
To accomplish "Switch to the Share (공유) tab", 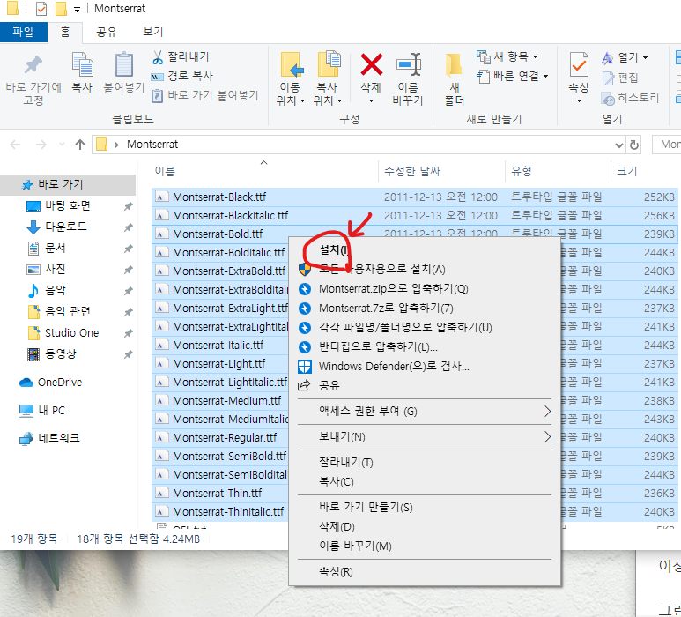I will click(107, 32).
